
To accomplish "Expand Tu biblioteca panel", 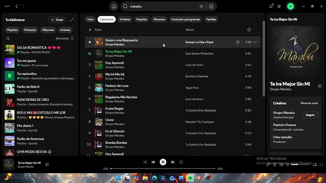I will coord(72,20).
